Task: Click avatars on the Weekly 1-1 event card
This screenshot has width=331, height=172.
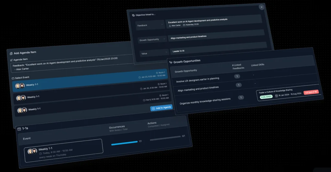Action: click(32, 151)
